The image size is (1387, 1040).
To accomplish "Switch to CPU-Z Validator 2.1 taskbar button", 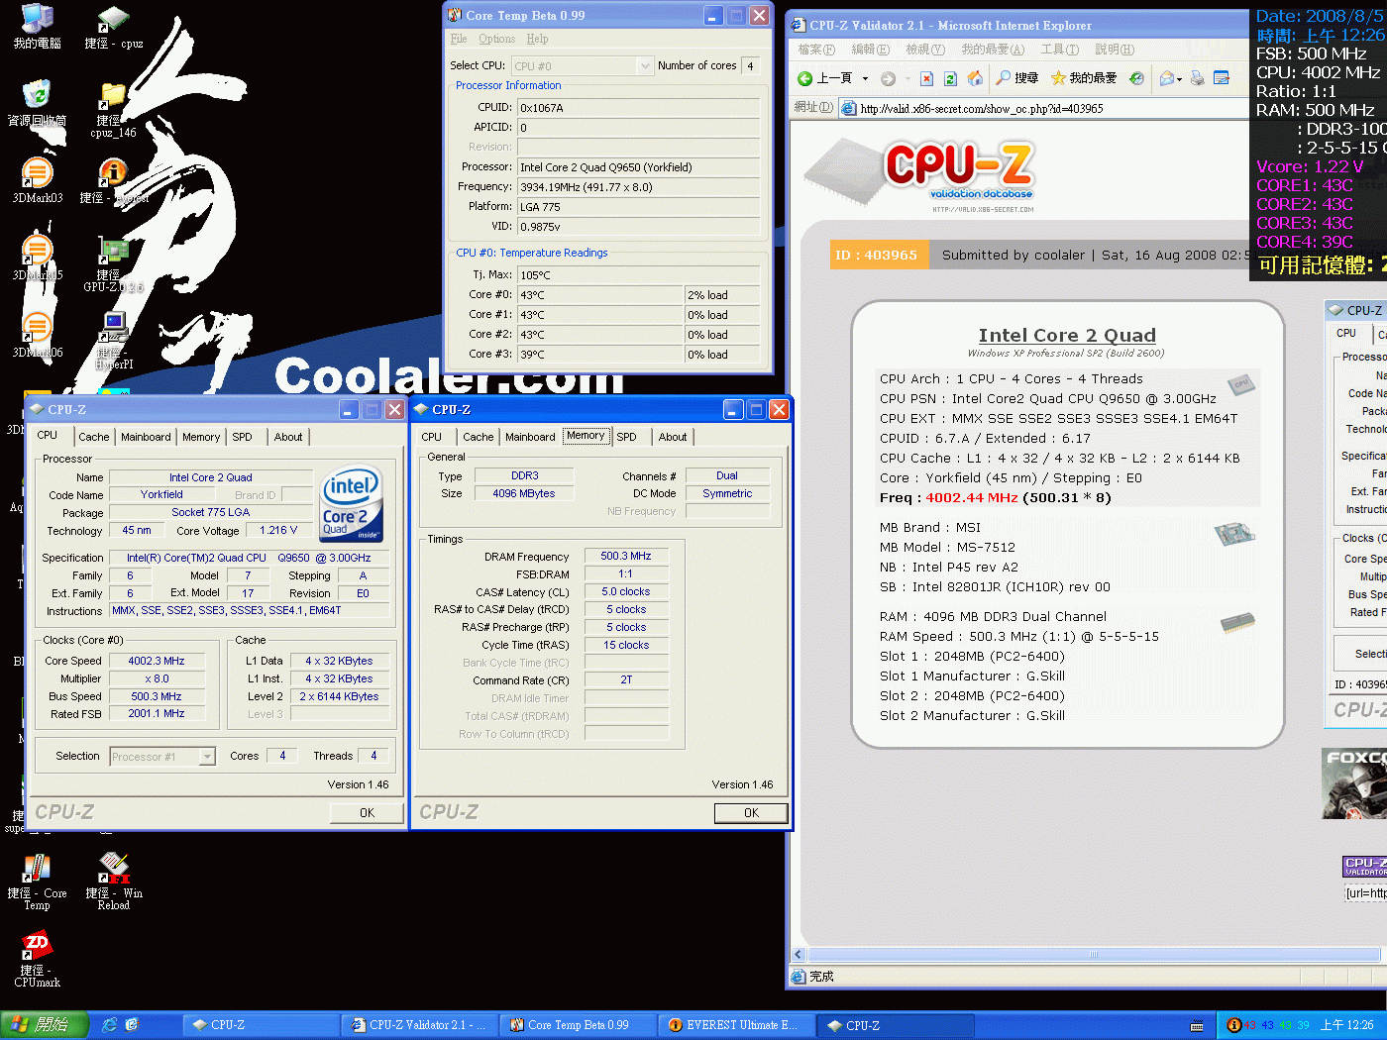I will click(x=418, y=1025).
